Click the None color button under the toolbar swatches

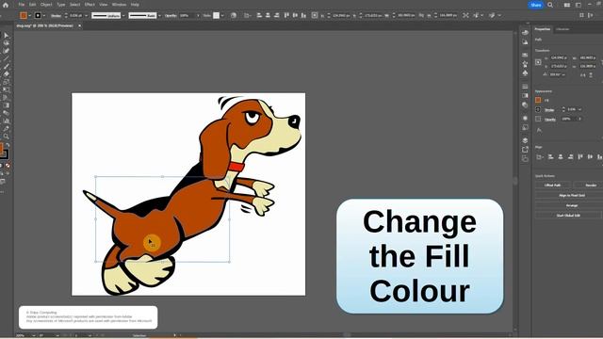click(x=8, y=166)
